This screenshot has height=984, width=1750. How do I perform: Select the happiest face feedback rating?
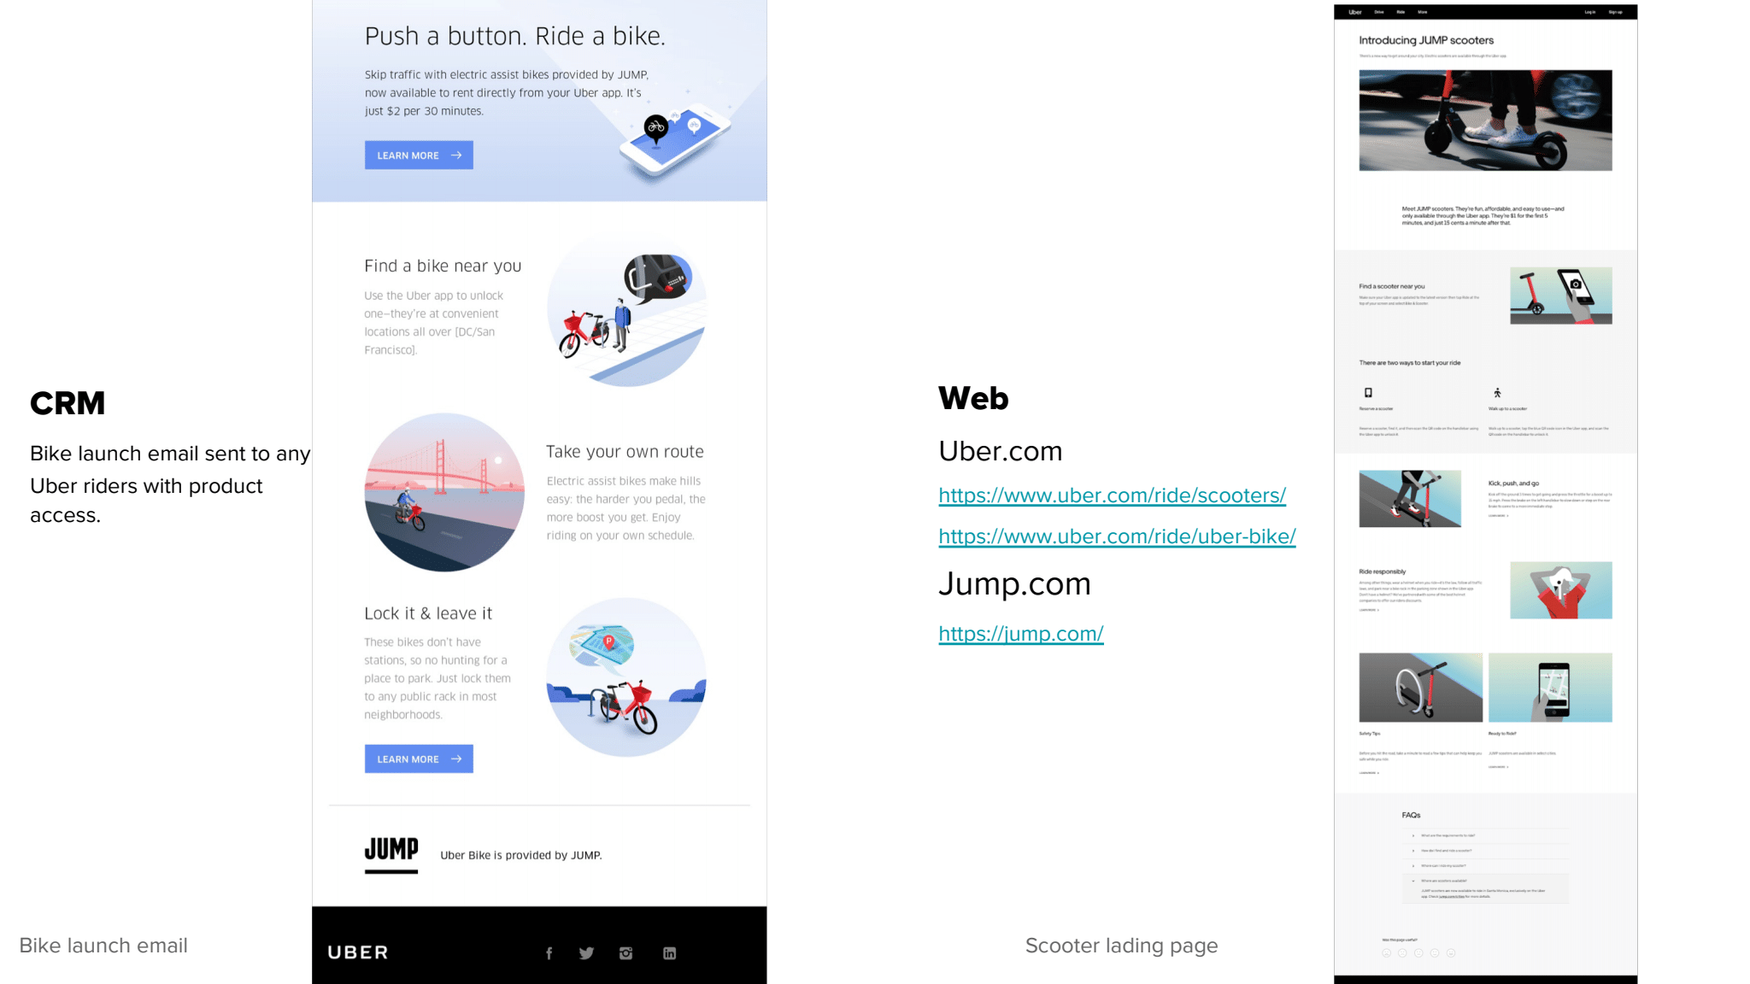tap(1451, 953)
